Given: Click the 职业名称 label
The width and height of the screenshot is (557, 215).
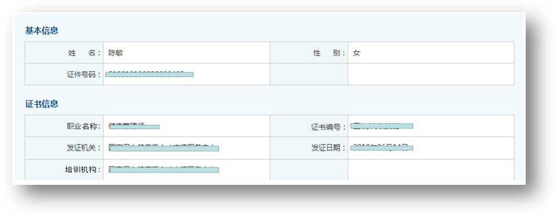Looking at the screenshot, I should pyautogui.click(x=84, y=126).
